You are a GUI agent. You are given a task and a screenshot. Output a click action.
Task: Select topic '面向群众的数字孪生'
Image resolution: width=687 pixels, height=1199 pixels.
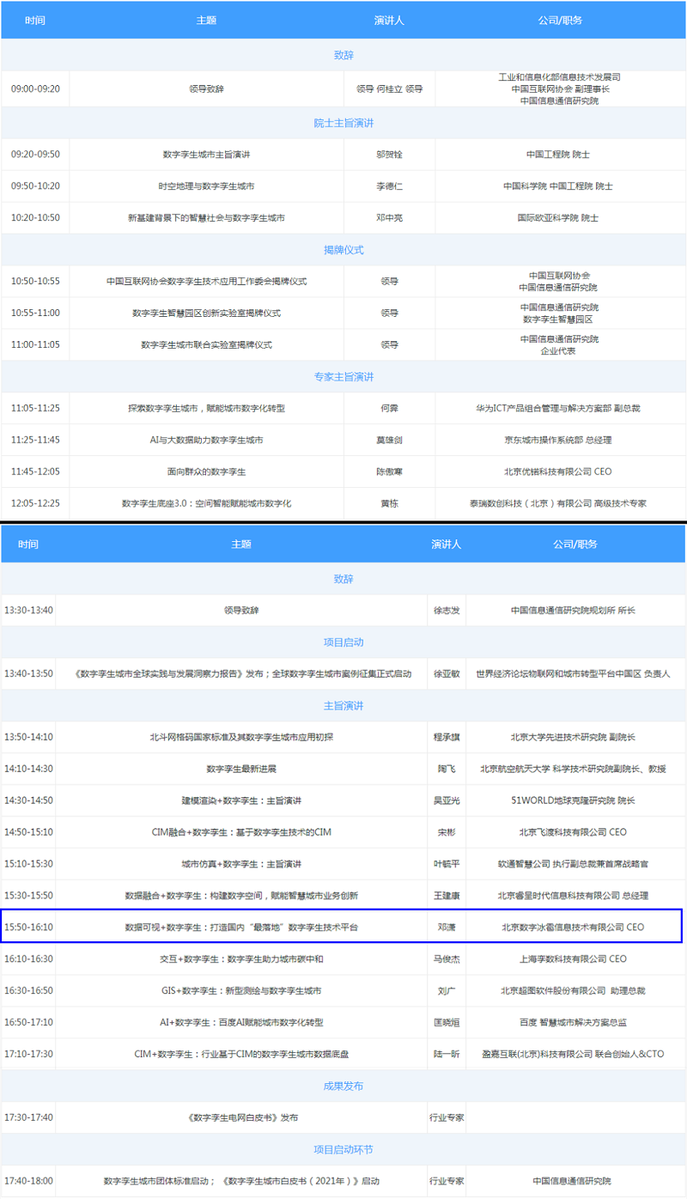(x=206, y=472)
